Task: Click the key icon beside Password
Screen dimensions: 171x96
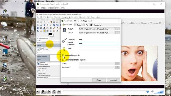Action: [64, 41]
